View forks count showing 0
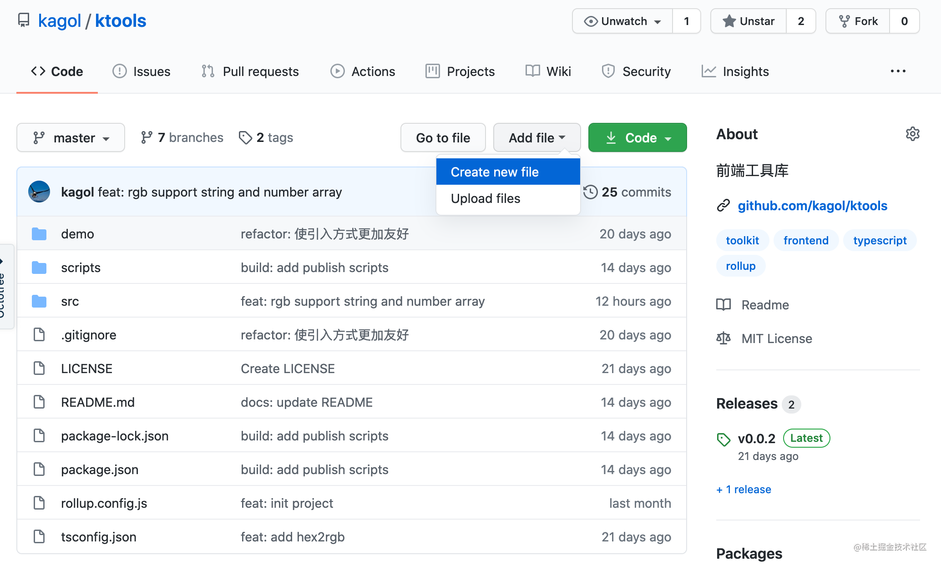941x566 pixels. (x=905, y=21)
